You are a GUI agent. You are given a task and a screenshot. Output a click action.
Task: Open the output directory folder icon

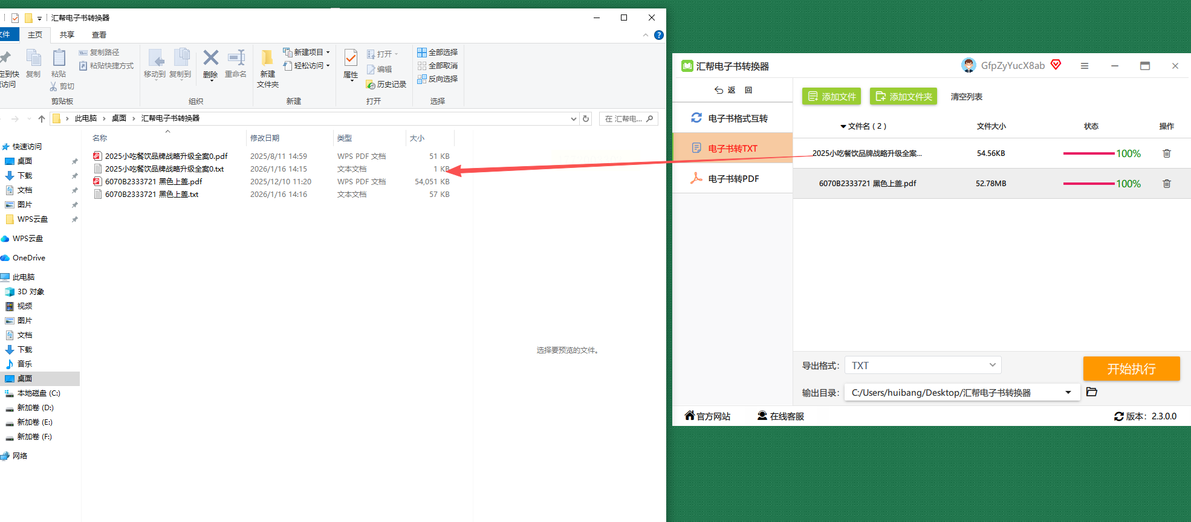tap(1091, 392)
